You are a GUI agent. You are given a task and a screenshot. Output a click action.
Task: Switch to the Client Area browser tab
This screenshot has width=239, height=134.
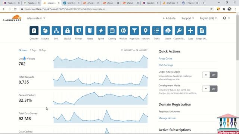[71, 3]
